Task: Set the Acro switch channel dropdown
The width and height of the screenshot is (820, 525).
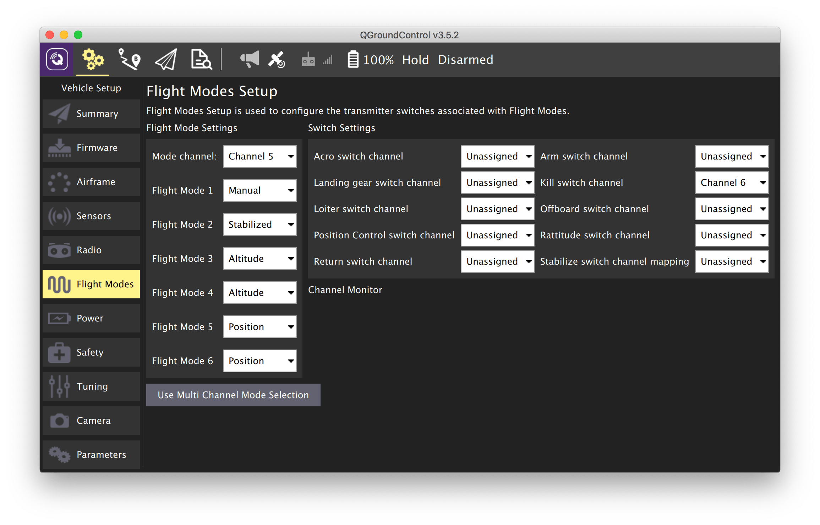Action: 498,156
